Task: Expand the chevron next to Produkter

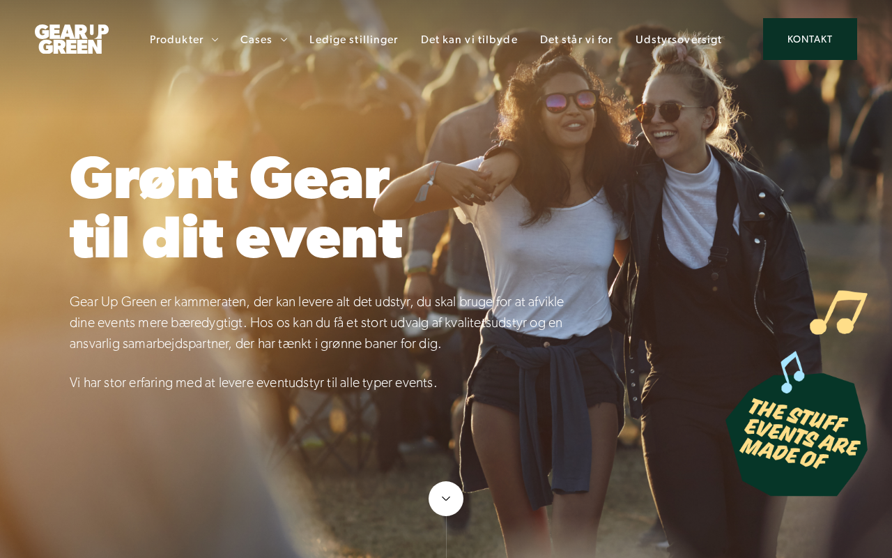Action: click(x=215, y=40)
